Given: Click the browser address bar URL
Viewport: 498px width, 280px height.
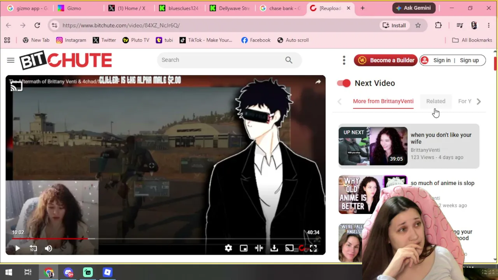Looking at the screenshot, I should tap(121, 25).
